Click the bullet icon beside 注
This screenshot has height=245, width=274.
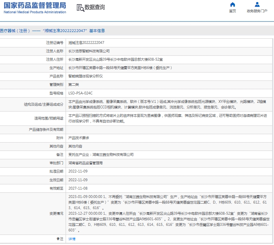58,239
